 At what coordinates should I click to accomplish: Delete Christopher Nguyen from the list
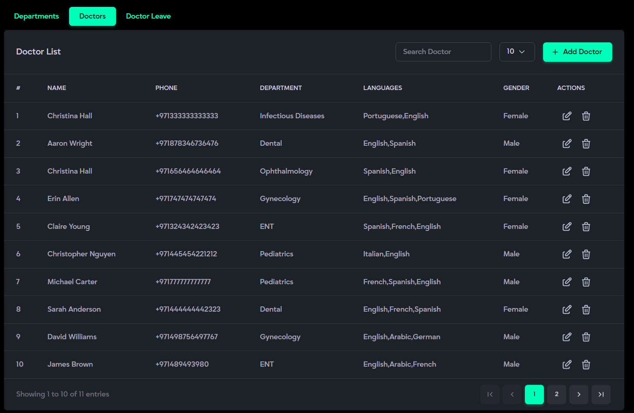(x=586, y=254)
